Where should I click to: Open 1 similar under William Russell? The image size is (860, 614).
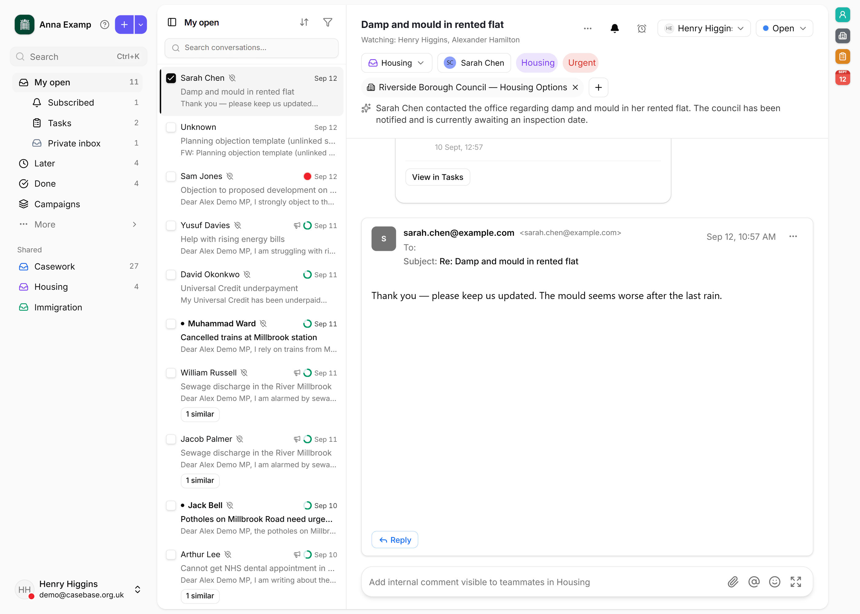(200, 414)
